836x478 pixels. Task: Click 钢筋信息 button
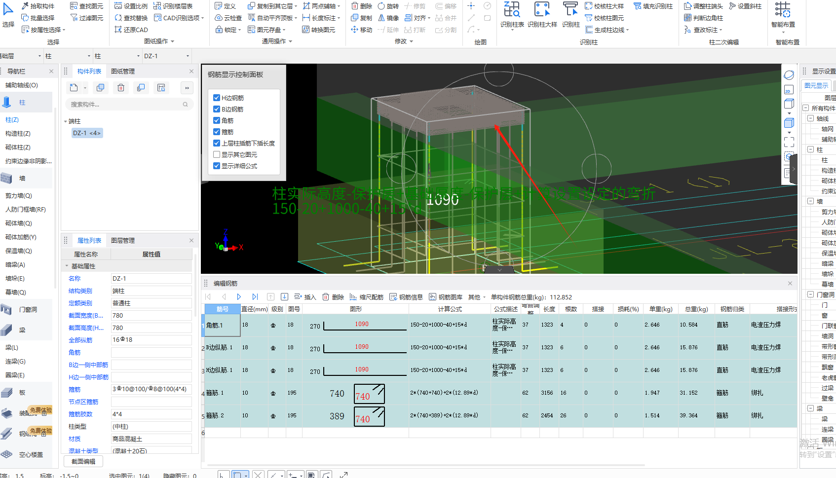[x=406, y=297]
